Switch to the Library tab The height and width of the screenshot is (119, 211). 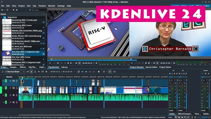[x=65, y=67]
